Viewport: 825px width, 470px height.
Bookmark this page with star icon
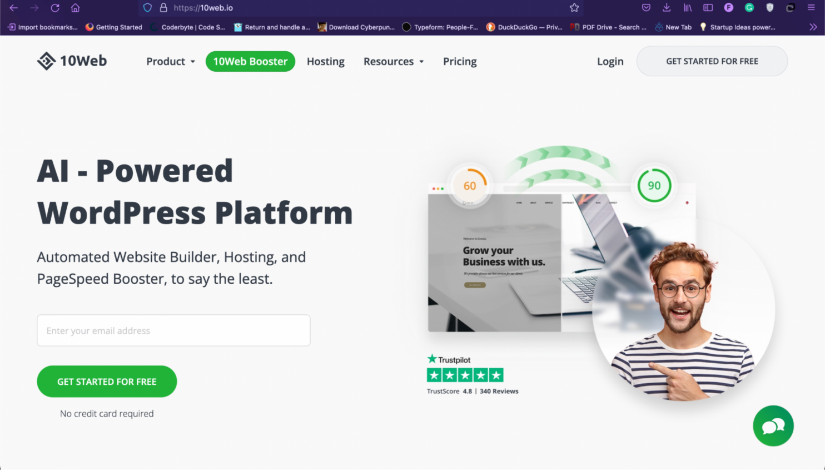pos(574,8)
